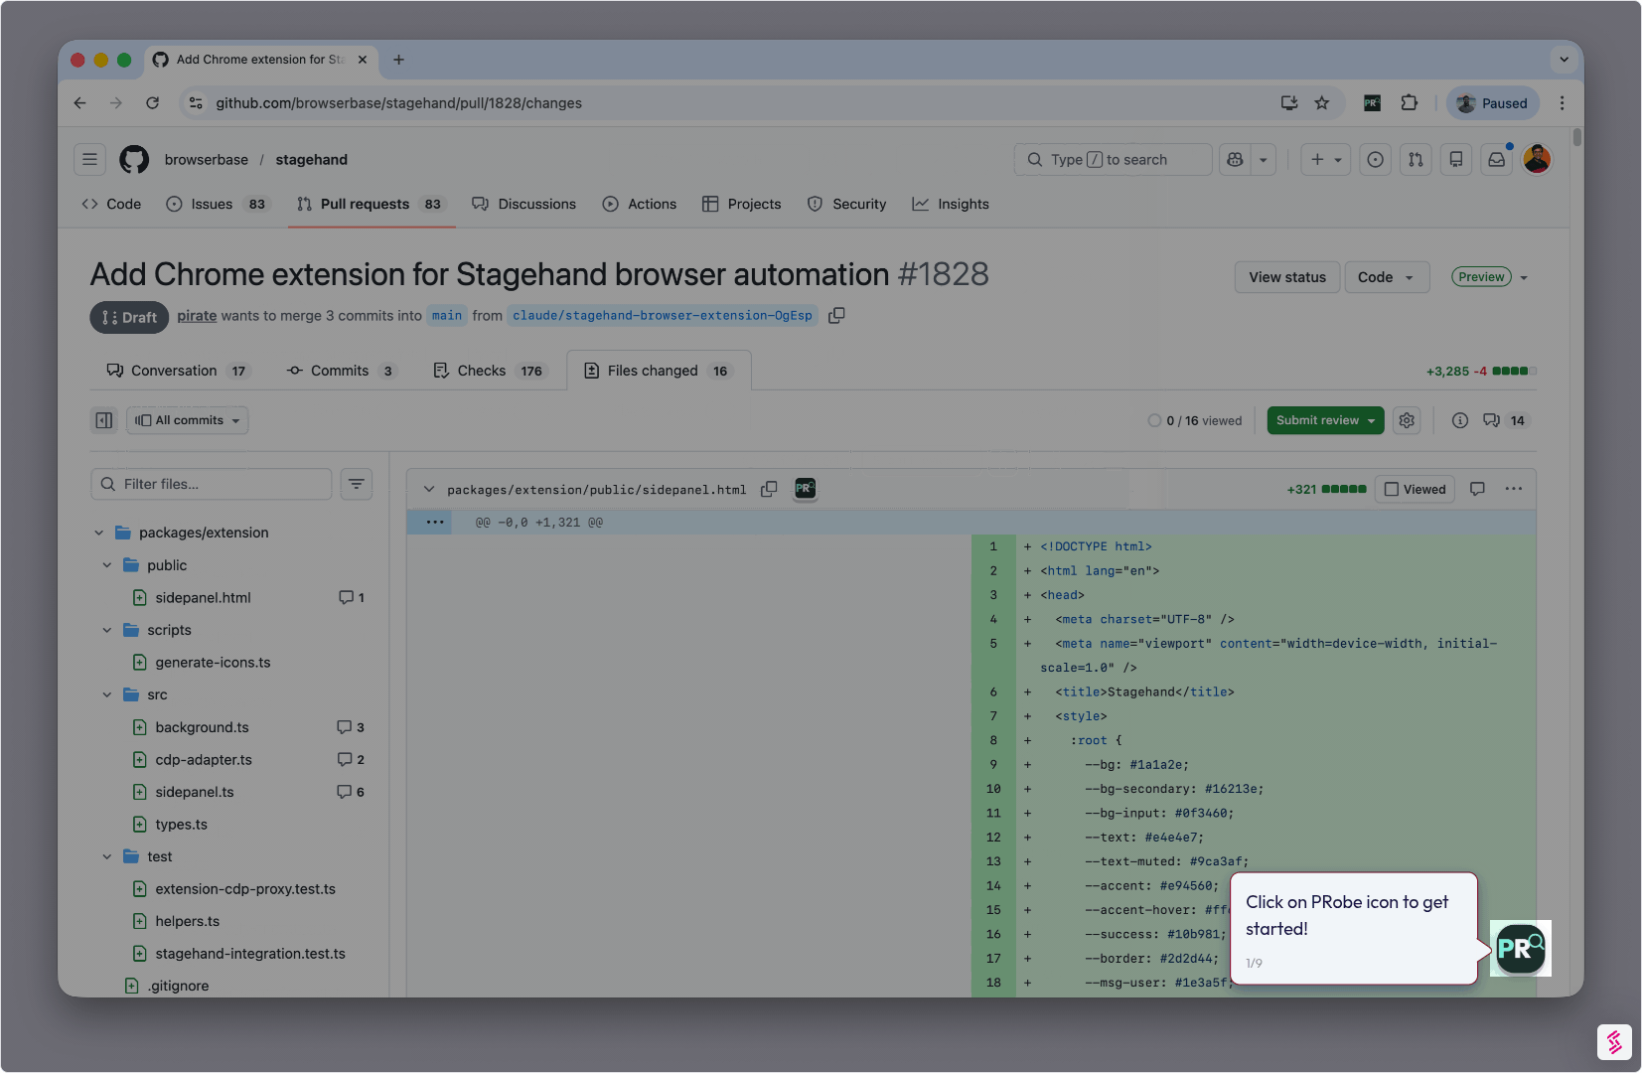Switch to the Conversation tab
This screenshot has width=1642, height=1073.
tap(177, 371)
